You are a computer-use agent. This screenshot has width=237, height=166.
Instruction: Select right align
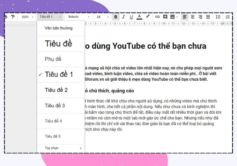coord(200,17)
